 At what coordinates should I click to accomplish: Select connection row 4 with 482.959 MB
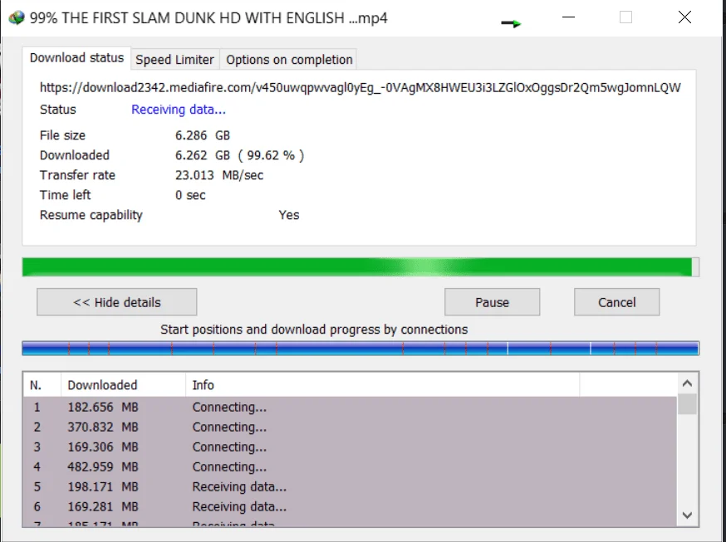(350, 466)
